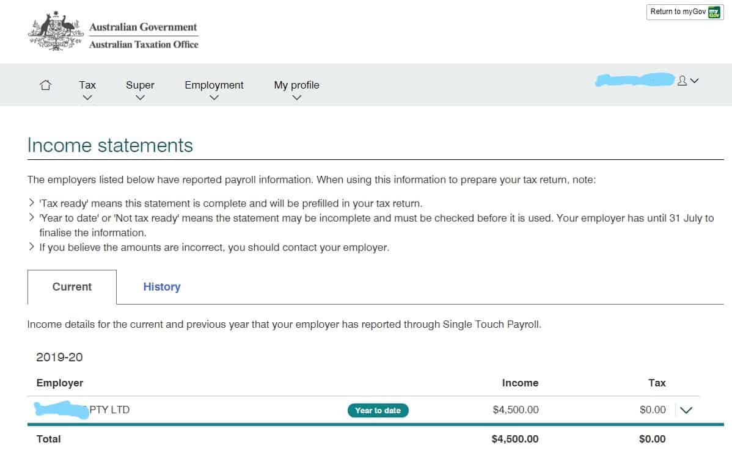Go to the home page icon
Image resolution: width=732 pixels, height=459 pixels.
click(x=45, y=85)
